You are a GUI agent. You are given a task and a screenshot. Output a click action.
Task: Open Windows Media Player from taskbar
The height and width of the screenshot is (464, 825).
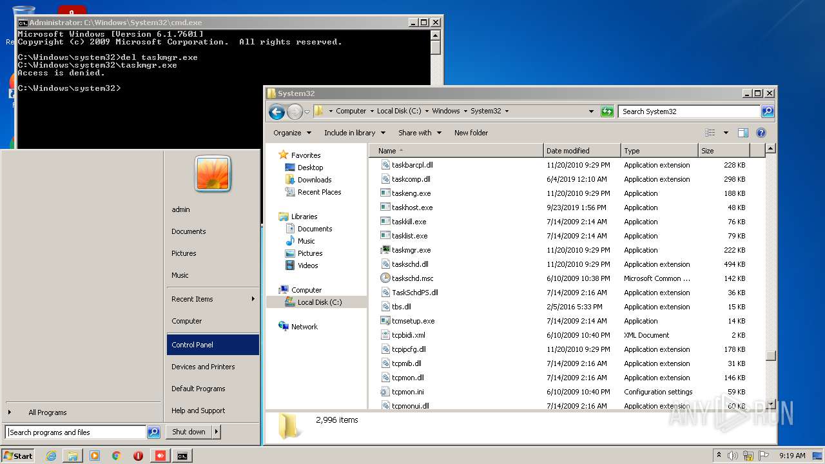click(x=95, y=456)
